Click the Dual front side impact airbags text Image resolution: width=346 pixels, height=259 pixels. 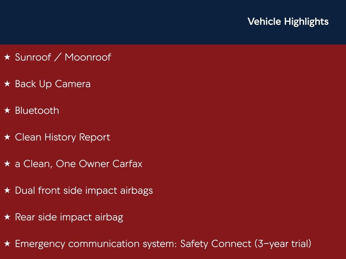click(x=84, y=191)
